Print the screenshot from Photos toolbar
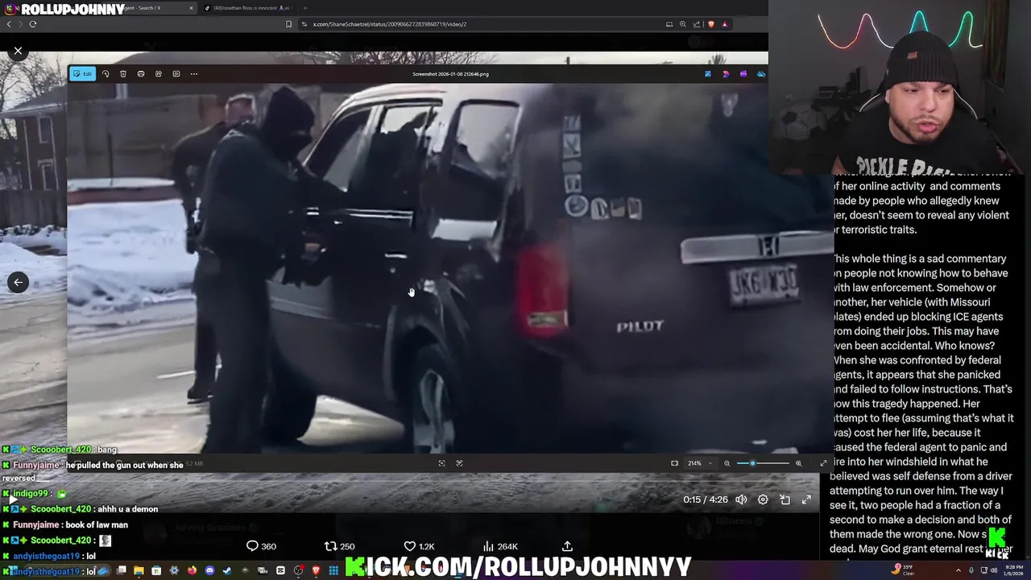 click(x=141, y=74)
